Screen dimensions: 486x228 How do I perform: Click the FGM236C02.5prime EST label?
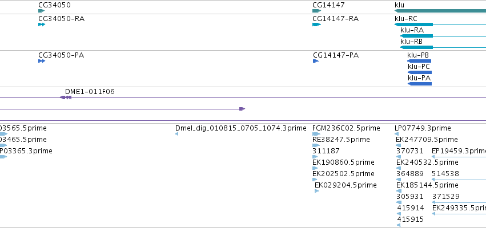[x=346, y=128]
